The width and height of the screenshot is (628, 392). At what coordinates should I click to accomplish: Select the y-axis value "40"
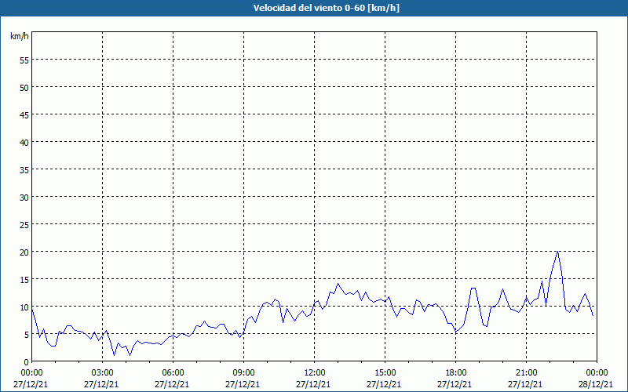(24, 143)
